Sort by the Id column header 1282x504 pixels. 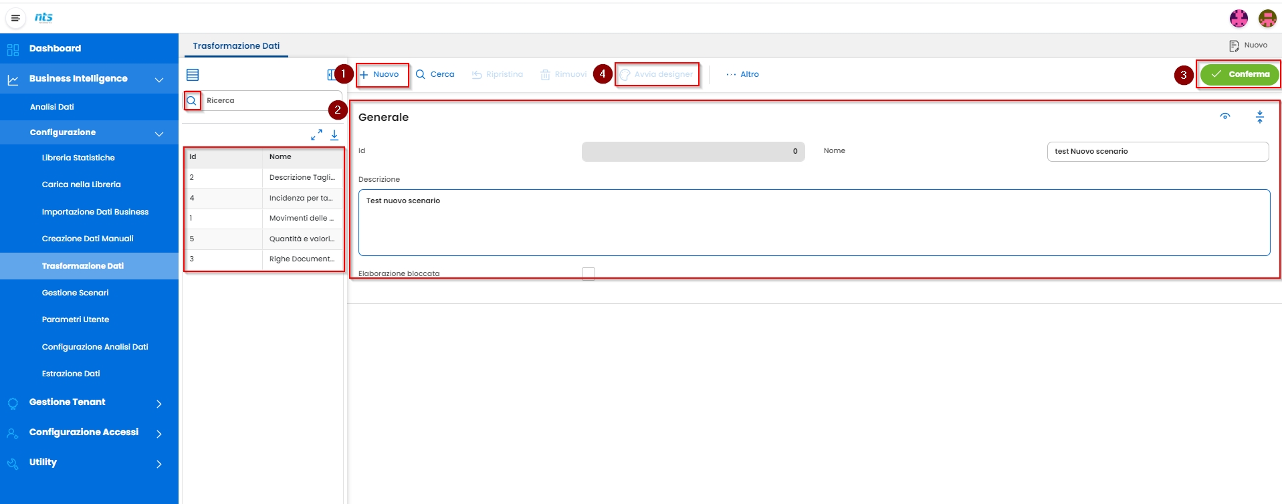pyautogui.click(x=223, y=157)
